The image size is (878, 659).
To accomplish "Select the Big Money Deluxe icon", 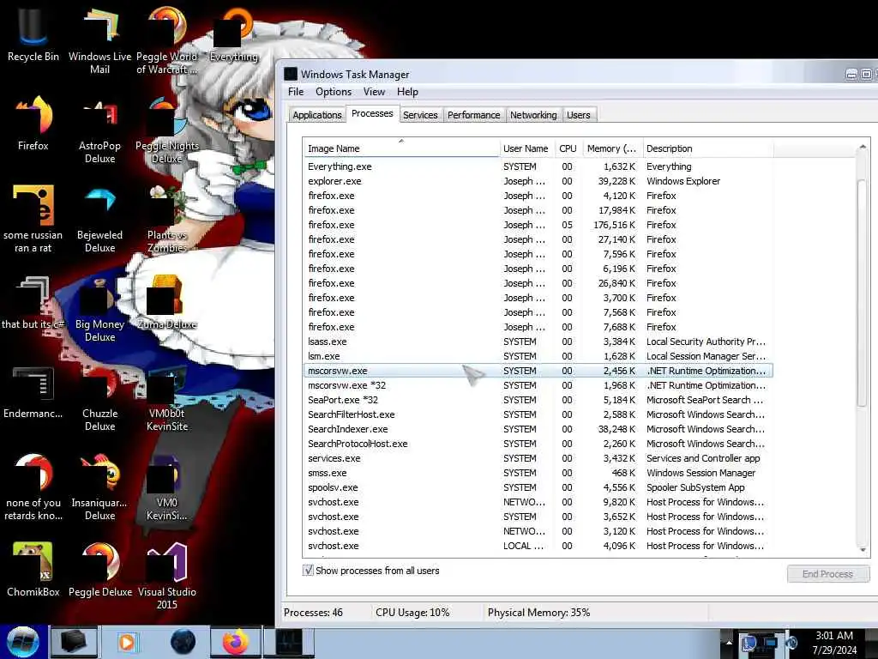I will (99, 308).
